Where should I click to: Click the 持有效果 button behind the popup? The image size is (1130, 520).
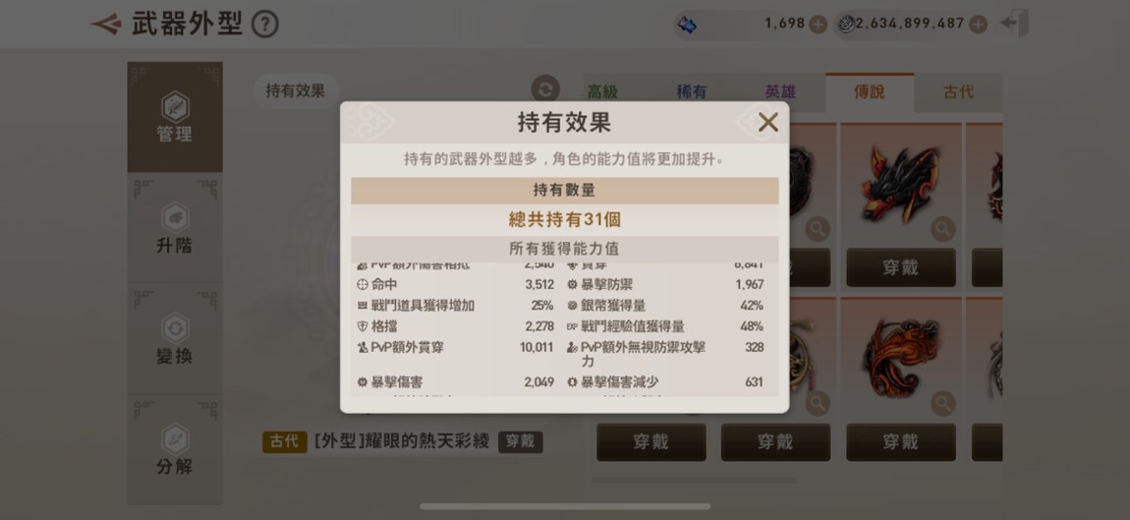tap(296, 90)
